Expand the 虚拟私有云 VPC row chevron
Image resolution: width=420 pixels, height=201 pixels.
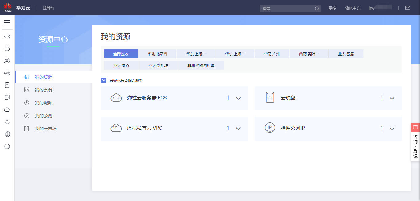(238, 129)
